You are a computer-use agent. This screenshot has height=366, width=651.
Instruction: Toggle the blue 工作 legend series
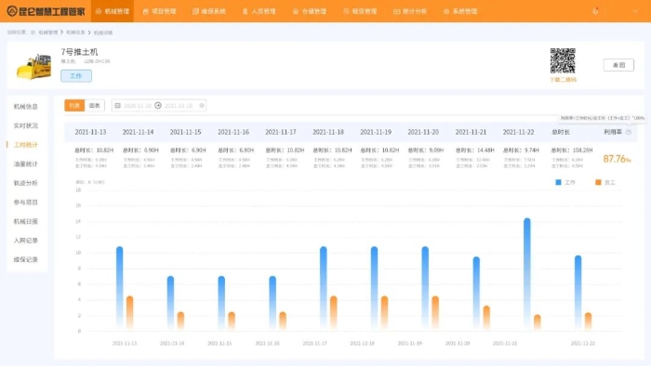pos(565,182)
